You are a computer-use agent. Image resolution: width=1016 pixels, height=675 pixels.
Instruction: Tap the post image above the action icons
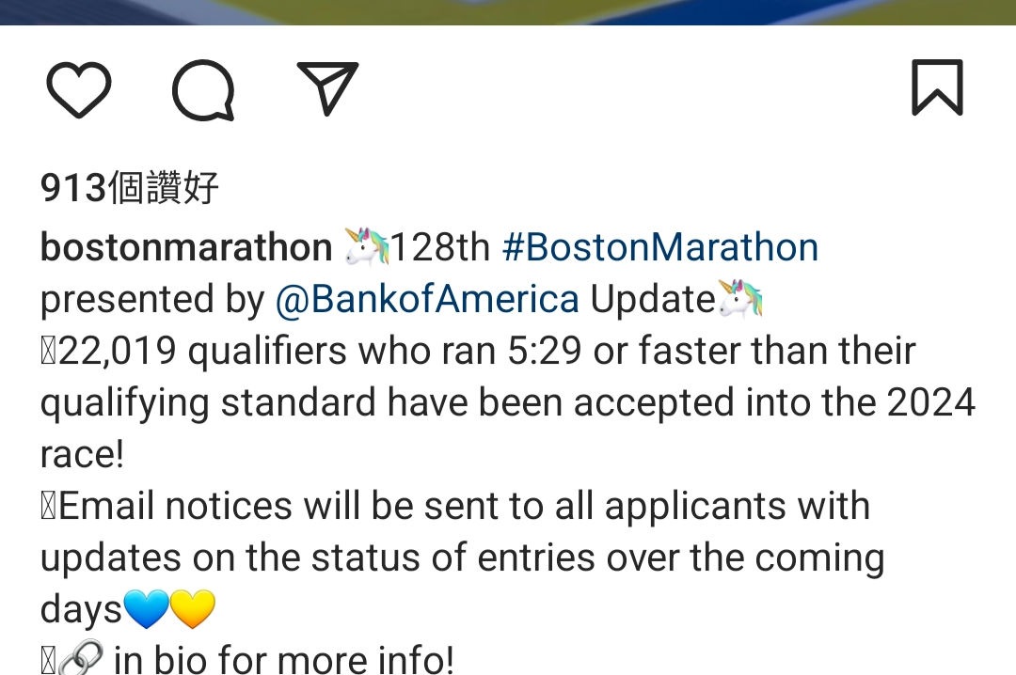[x=508, y=12]
